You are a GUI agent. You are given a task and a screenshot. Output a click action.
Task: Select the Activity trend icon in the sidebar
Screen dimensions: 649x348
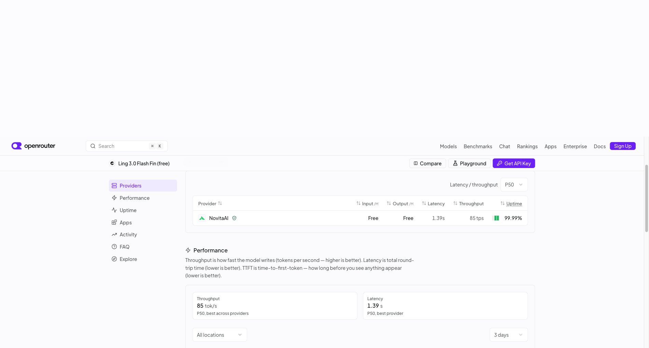[114, 235]
